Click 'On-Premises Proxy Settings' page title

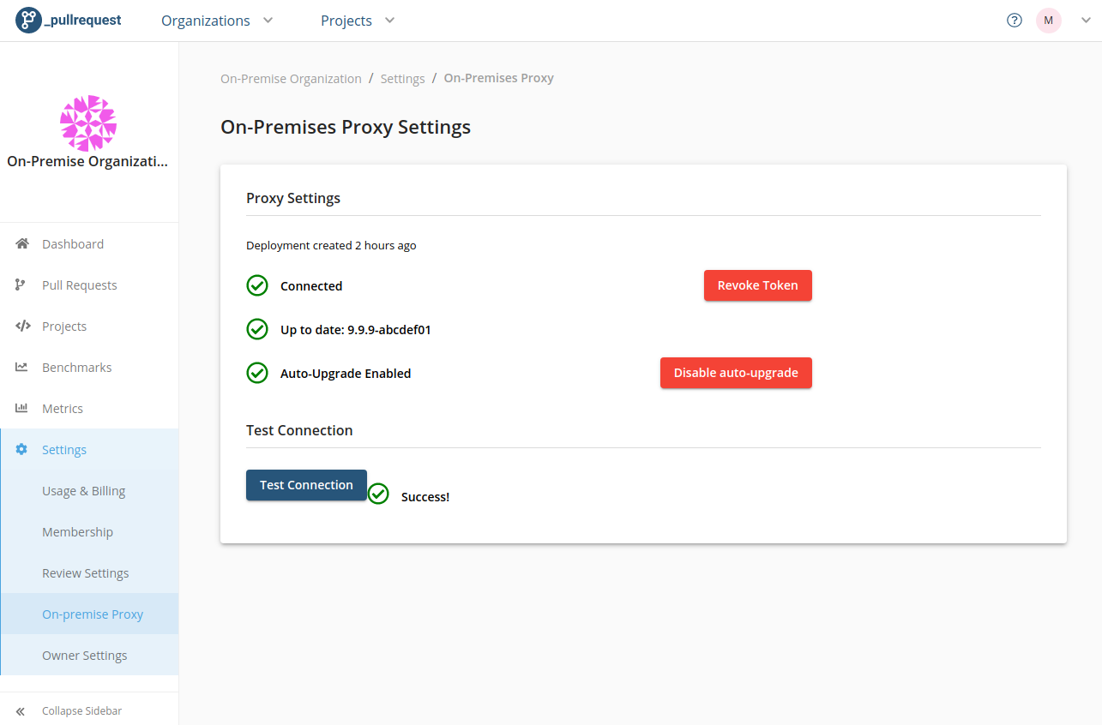(346, 127)
